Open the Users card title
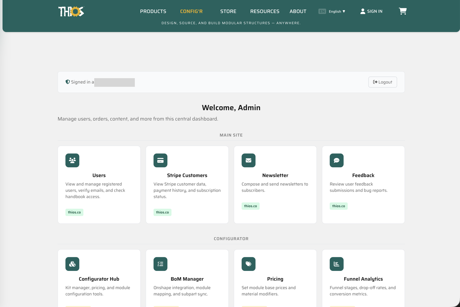 click(99, 175)
